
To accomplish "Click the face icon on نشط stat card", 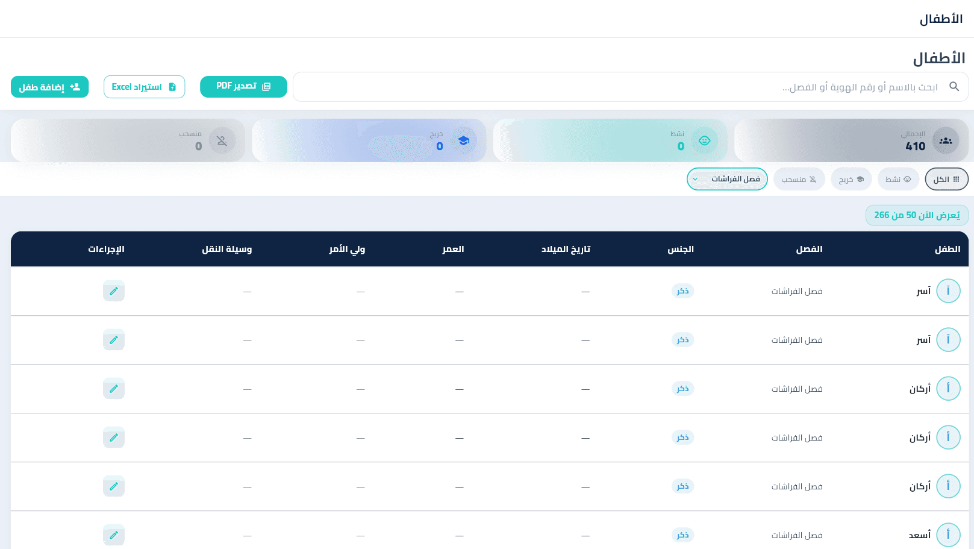I will (x=704, y=140).
